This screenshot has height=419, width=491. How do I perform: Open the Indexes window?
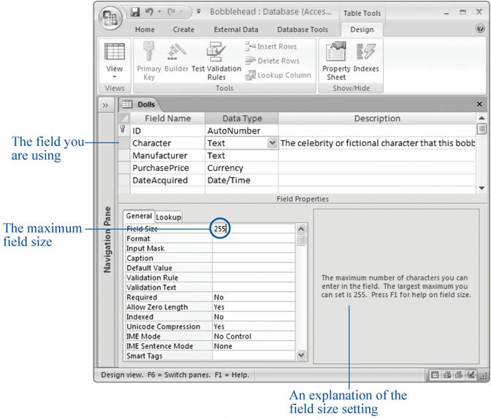point(366,58)
